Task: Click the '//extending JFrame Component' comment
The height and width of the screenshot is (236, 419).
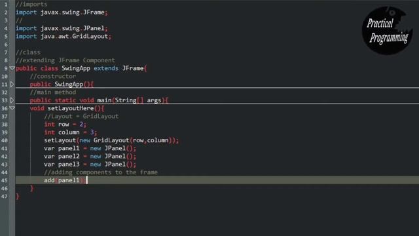Action: click(x=65, y=60)
